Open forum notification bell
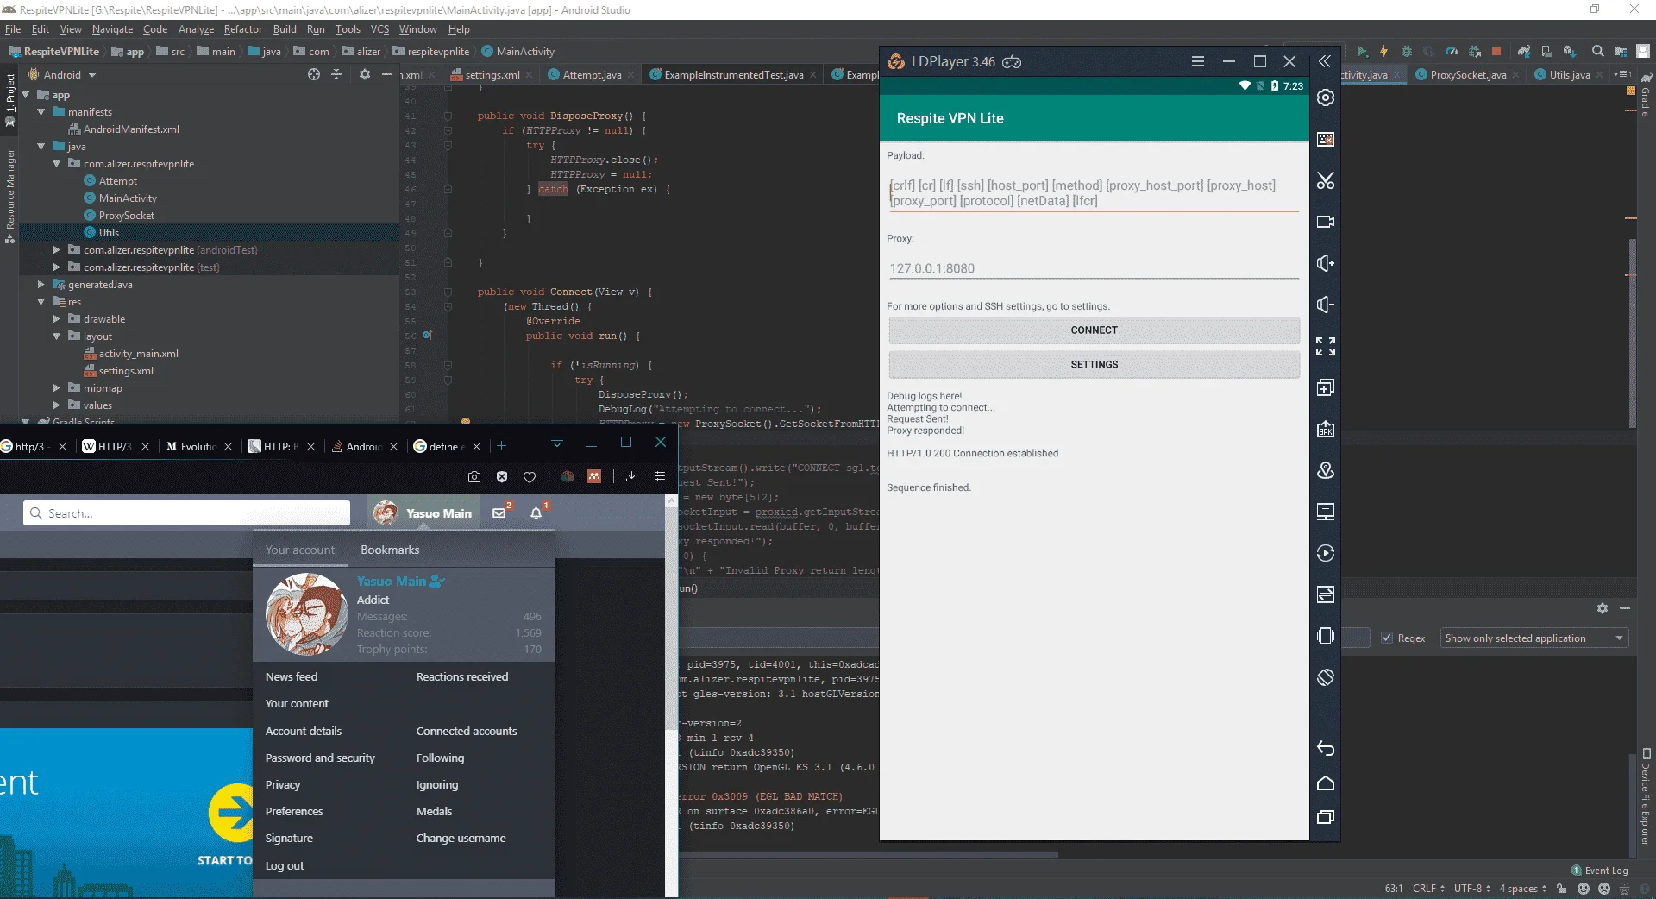Screen dimensions: 1656x899 coord(536,513)
